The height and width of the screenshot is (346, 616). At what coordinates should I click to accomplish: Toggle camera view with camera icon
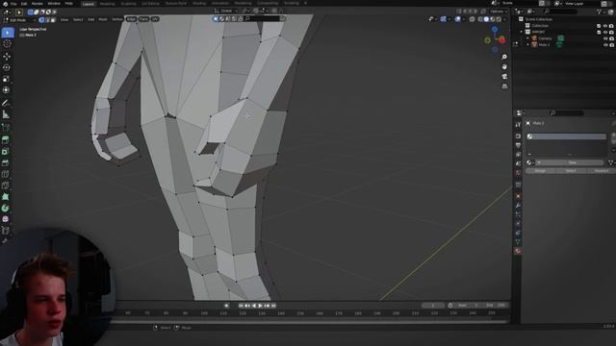click(x=504, y=77)
